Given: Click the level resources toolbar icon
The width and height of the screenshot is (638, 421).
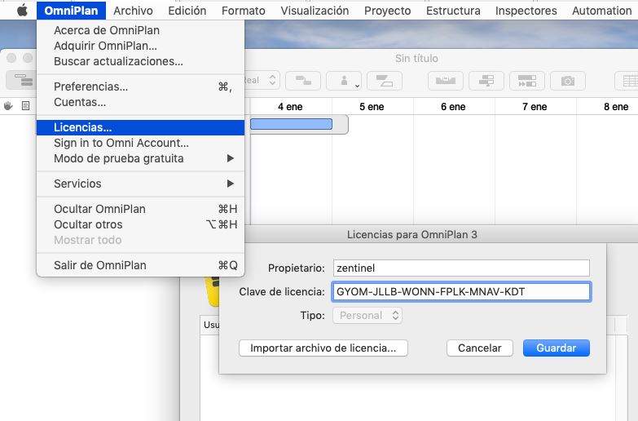Looking at the screenshot, I should (x=446, y=80).
